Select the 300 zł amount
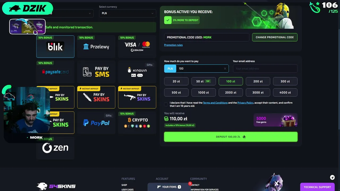 click(x=285, y=81)
